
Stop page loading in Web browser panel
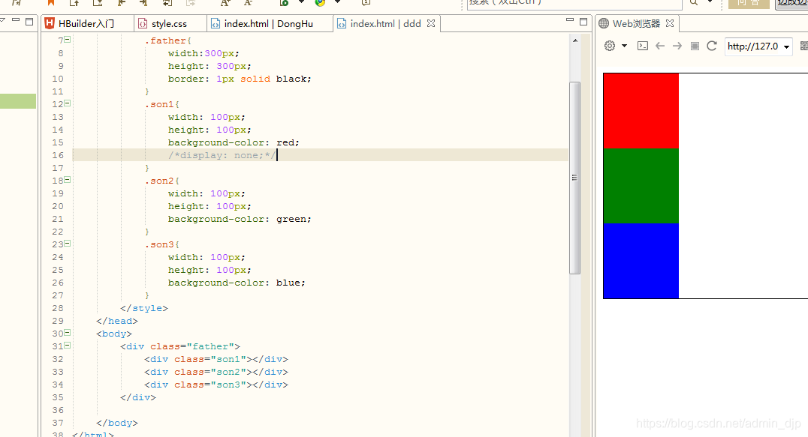pos(695,46)
